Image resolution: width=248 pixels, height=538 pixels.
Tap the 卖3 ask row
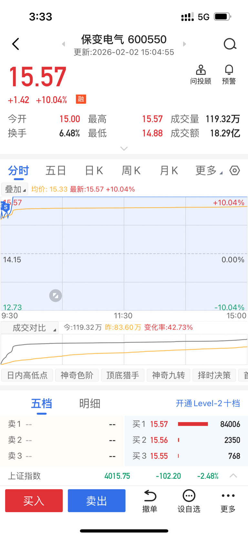pyautogui.click(x=62, y=456)
